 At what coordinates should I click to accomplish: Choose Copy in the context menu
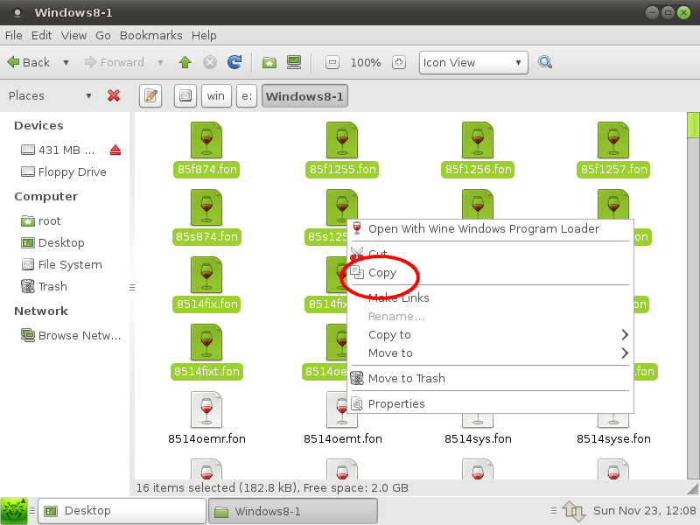(490, 272)
